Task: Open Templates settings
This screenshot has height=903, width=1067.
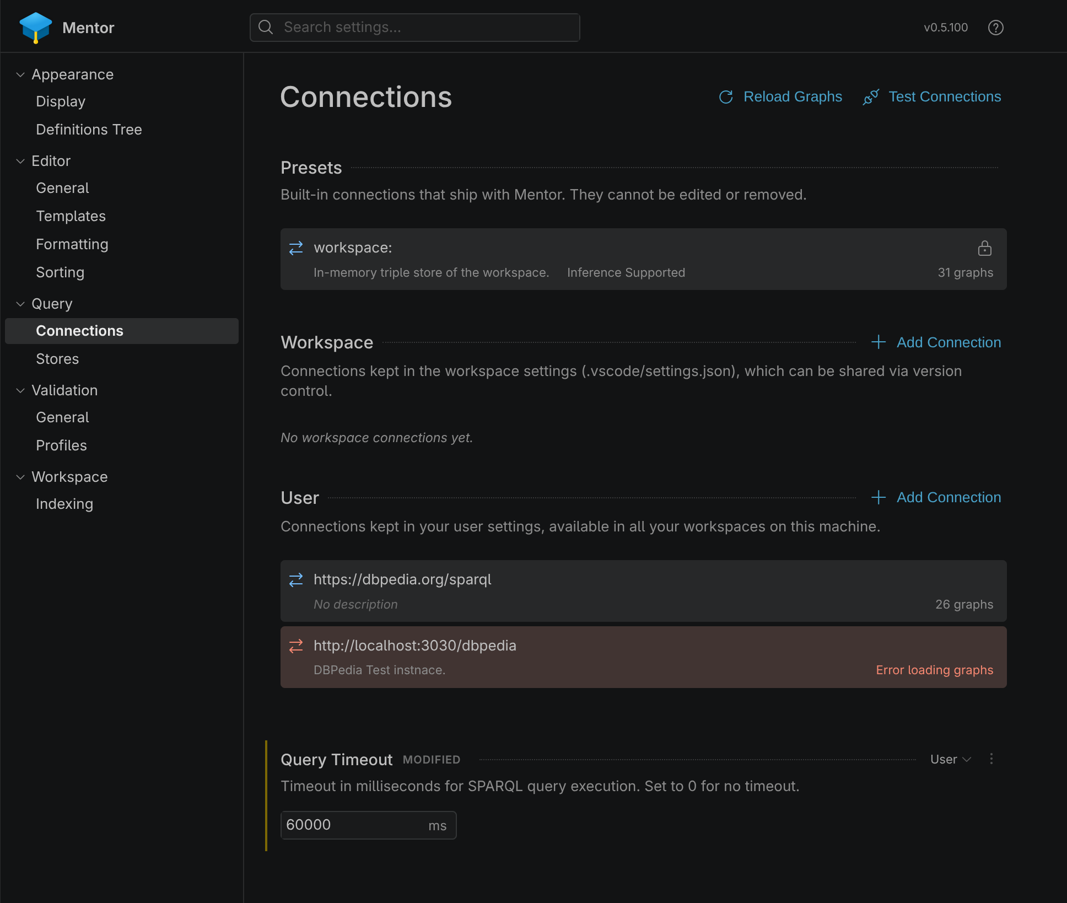Action: tap(71, 216)
